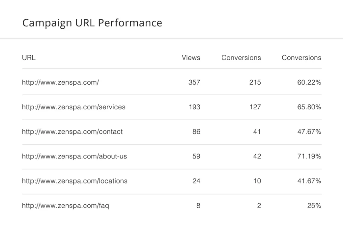
Task: Open the http://www.zenspa.com/ link
Action: click(x=60, y=83)
